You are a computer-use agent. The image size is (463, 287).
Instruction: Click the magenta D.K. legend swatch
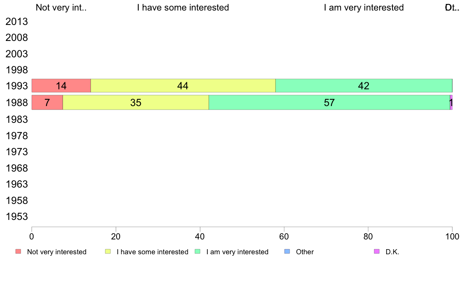(377, 252)
